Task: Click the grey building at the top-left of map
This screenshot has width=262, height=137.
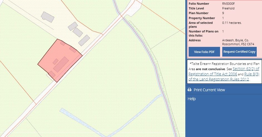Action: [48, 17]
